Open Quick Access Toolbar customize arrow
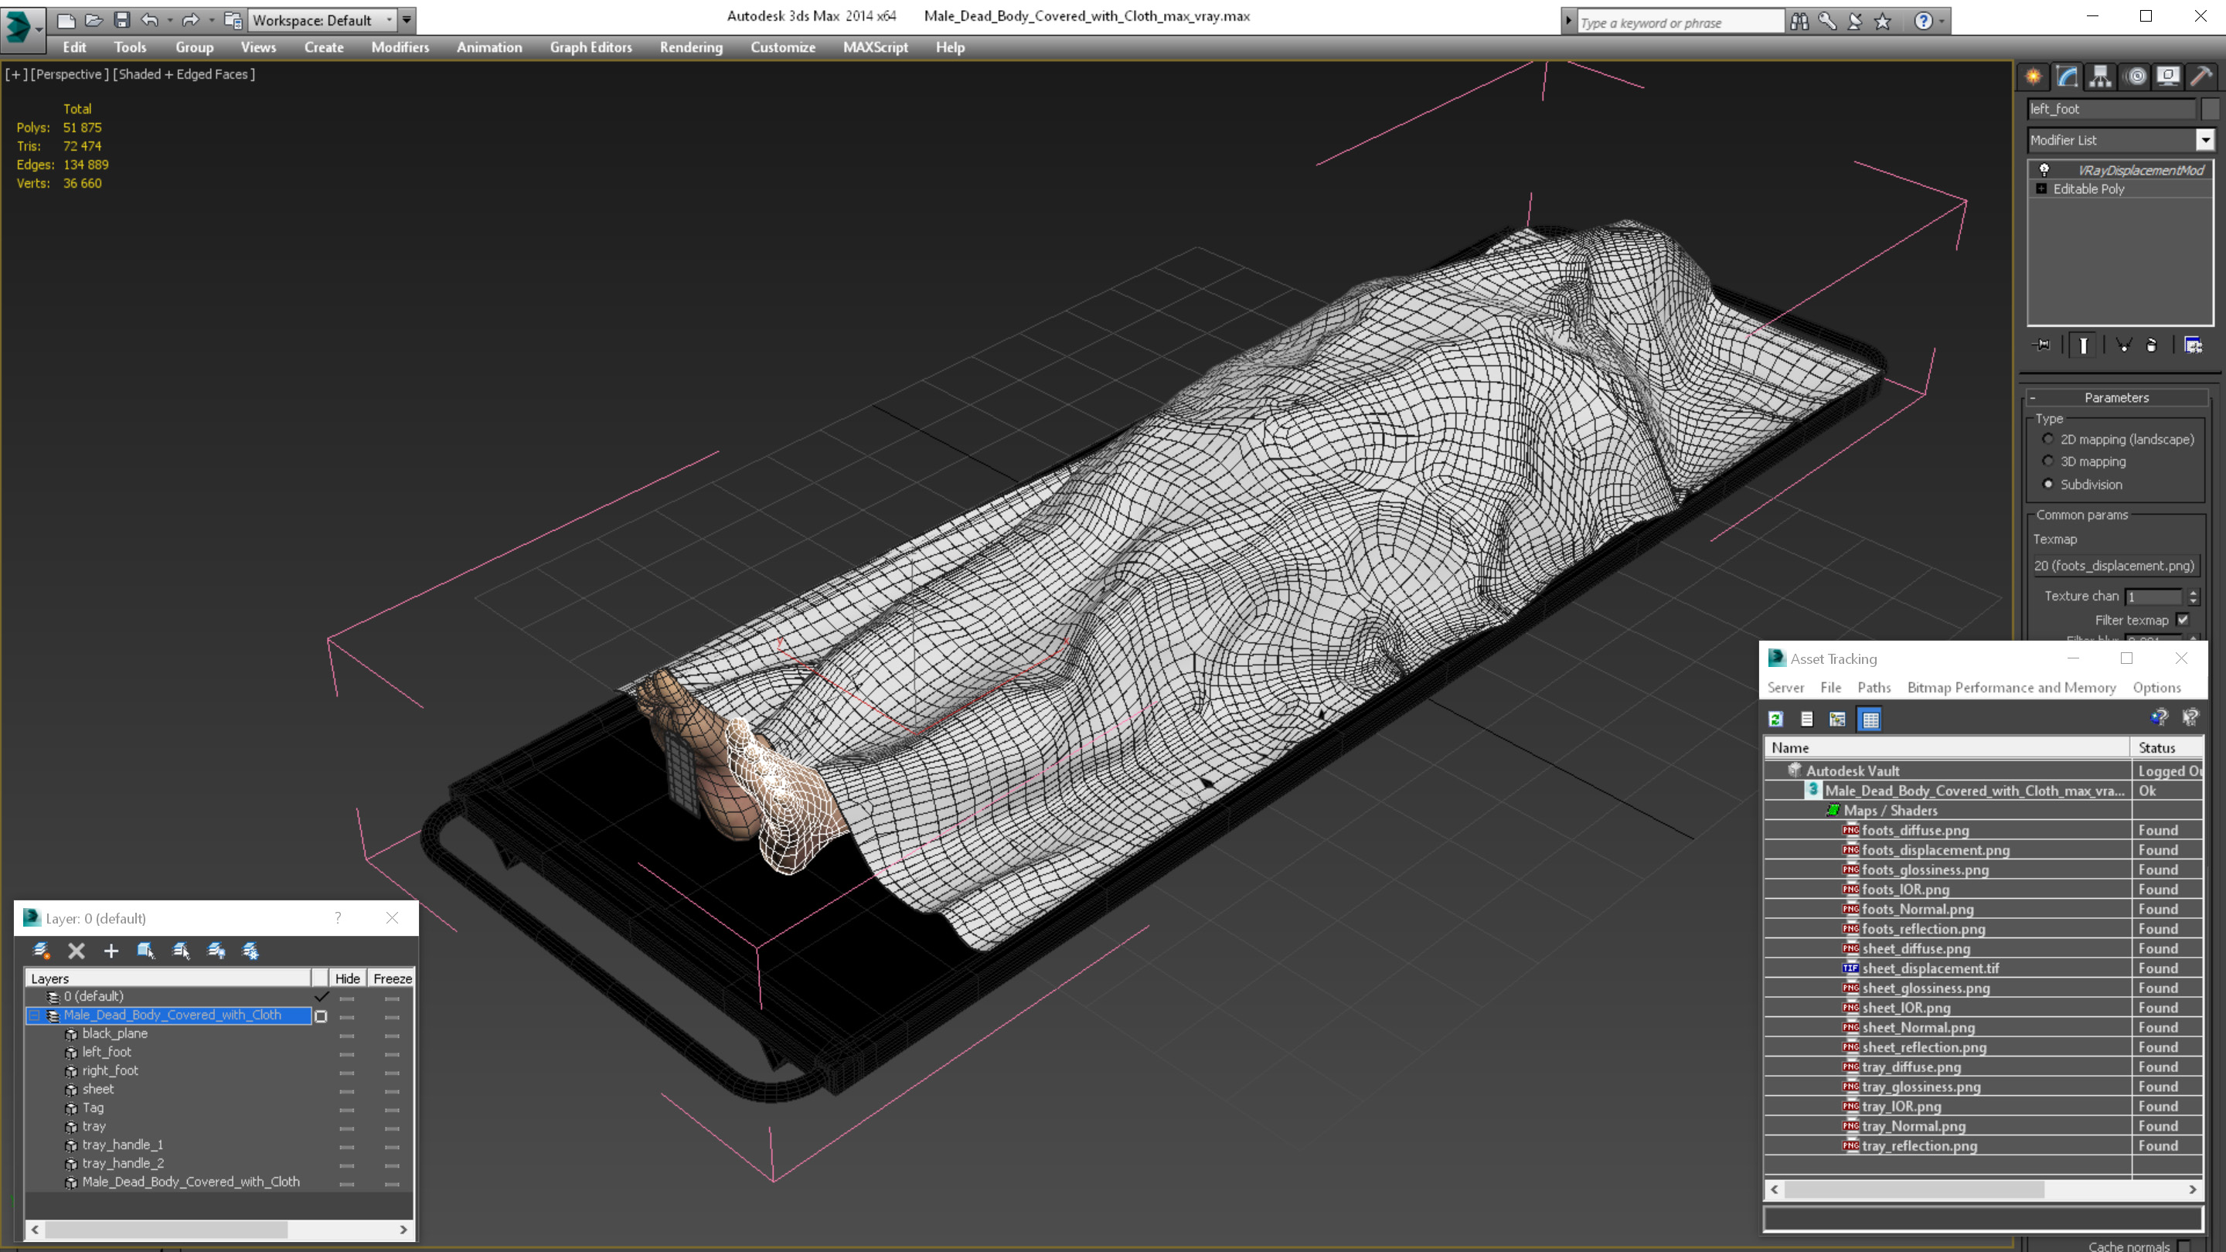2226x1252 pixels. (406, 19)
